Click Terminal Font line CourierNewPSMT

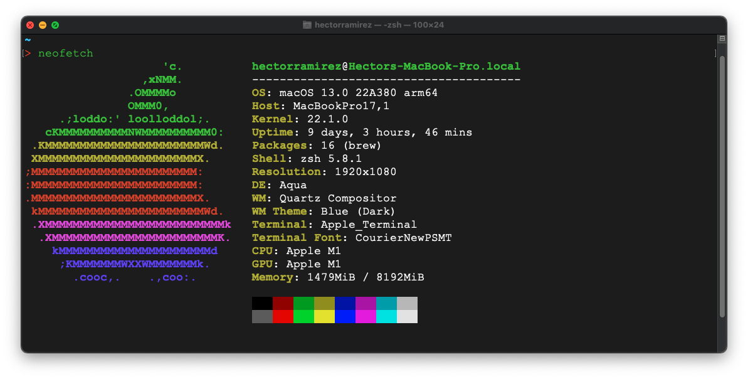pyautogui.click(x=352, y=238)
